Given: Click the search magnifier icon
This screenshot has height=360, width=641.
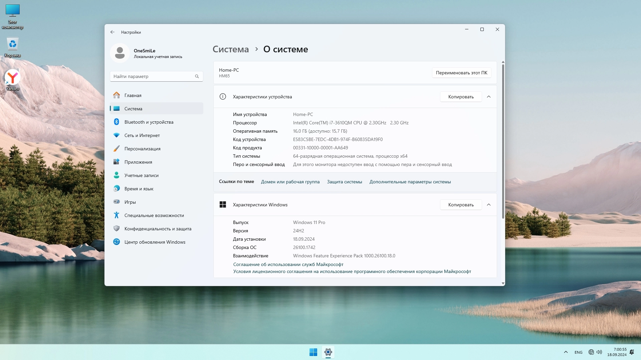Looking at the screenshot, I should (x=197, y=76).
